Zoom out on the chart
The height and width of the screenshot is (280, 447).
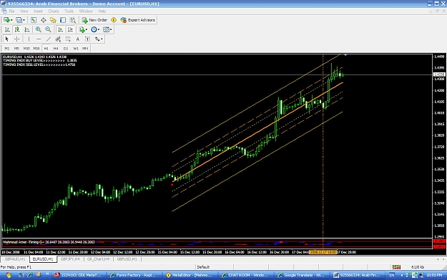click(x=48, y=29)
